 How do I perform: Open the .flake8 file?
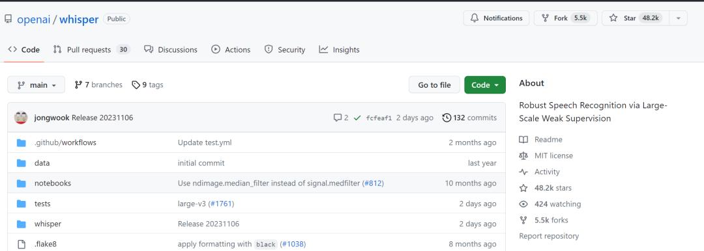point(46,244)
